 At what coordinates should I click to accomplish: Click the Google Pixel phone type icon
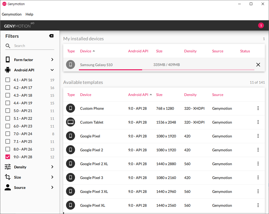pyautogui.click(x=70, y=136)
